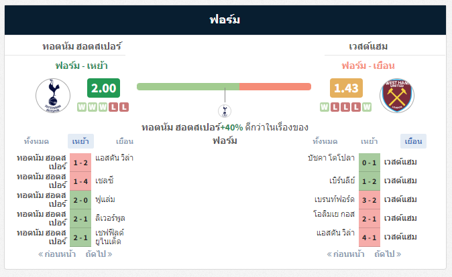The width and height of the screenshot is (452, 277).
Task: Switch Tottenham's form to เยือน tab
Action: (x=125, y=141)
